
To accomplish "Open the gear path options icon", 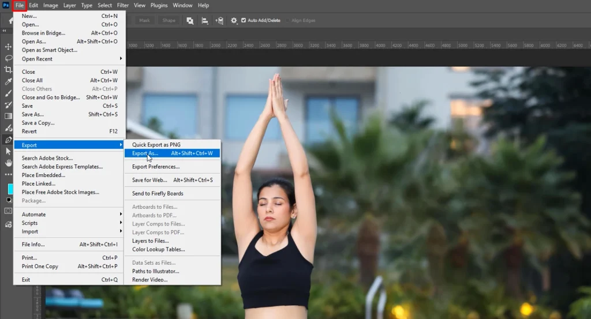I will pyautogui.click(x=234, y=21).
